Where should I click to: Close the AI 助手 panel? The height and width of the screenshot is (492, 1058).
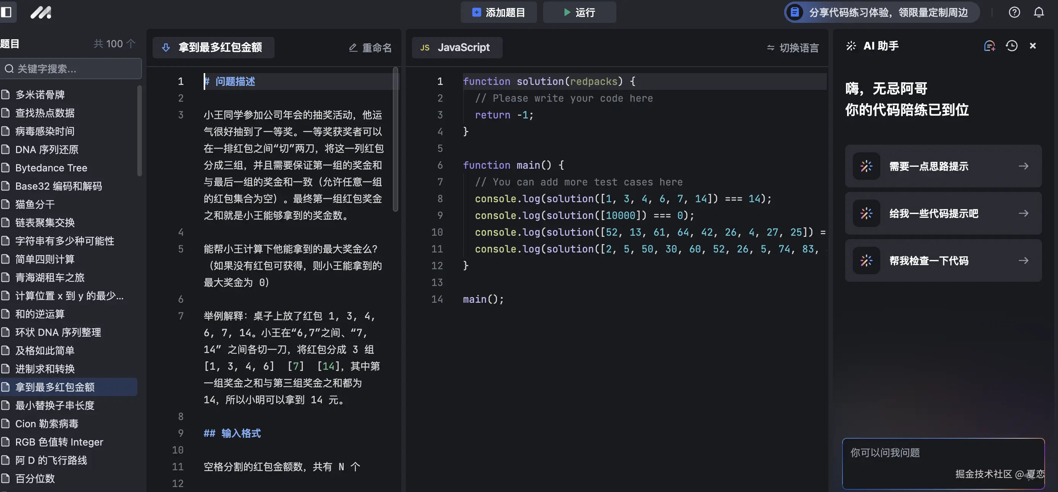pos(1033,46)
